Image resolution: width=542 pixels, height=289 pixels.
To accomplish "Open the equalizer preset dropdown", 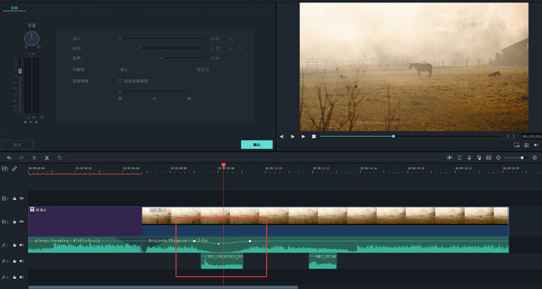I will (x=153, y=69).
